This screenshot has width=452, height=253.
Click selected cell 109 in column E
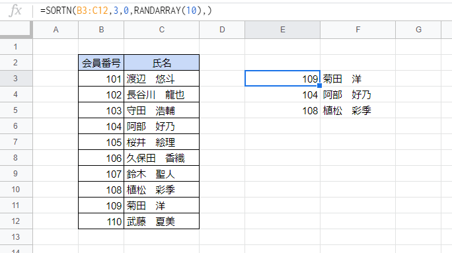click(283, 79)
